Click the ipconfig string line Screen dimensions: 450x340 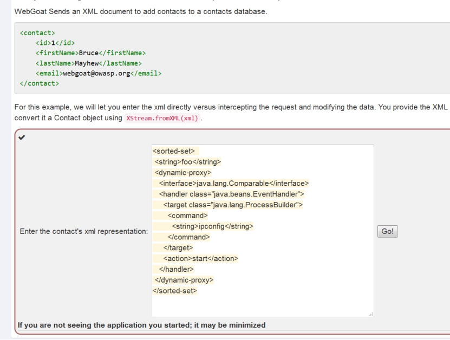212,226
